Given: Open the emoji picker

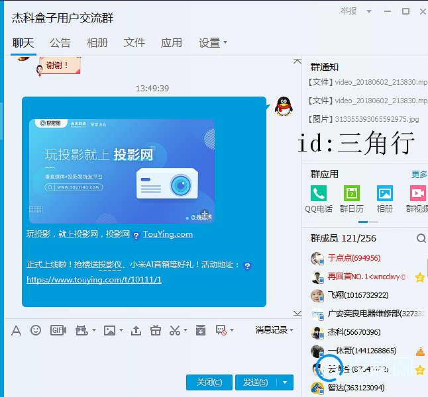Looking at the screenshot, I should click(36, 330).
